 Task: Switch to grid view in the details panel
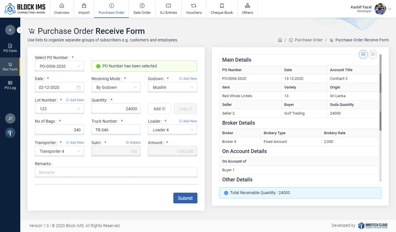[x=363, y=54]
